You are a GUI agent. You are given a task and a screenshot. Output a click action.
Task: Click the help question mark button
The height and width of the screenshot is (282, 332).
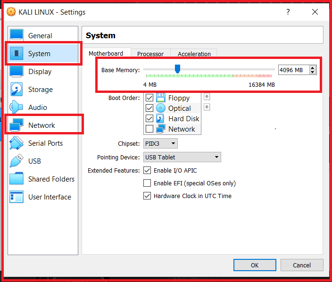288,12
